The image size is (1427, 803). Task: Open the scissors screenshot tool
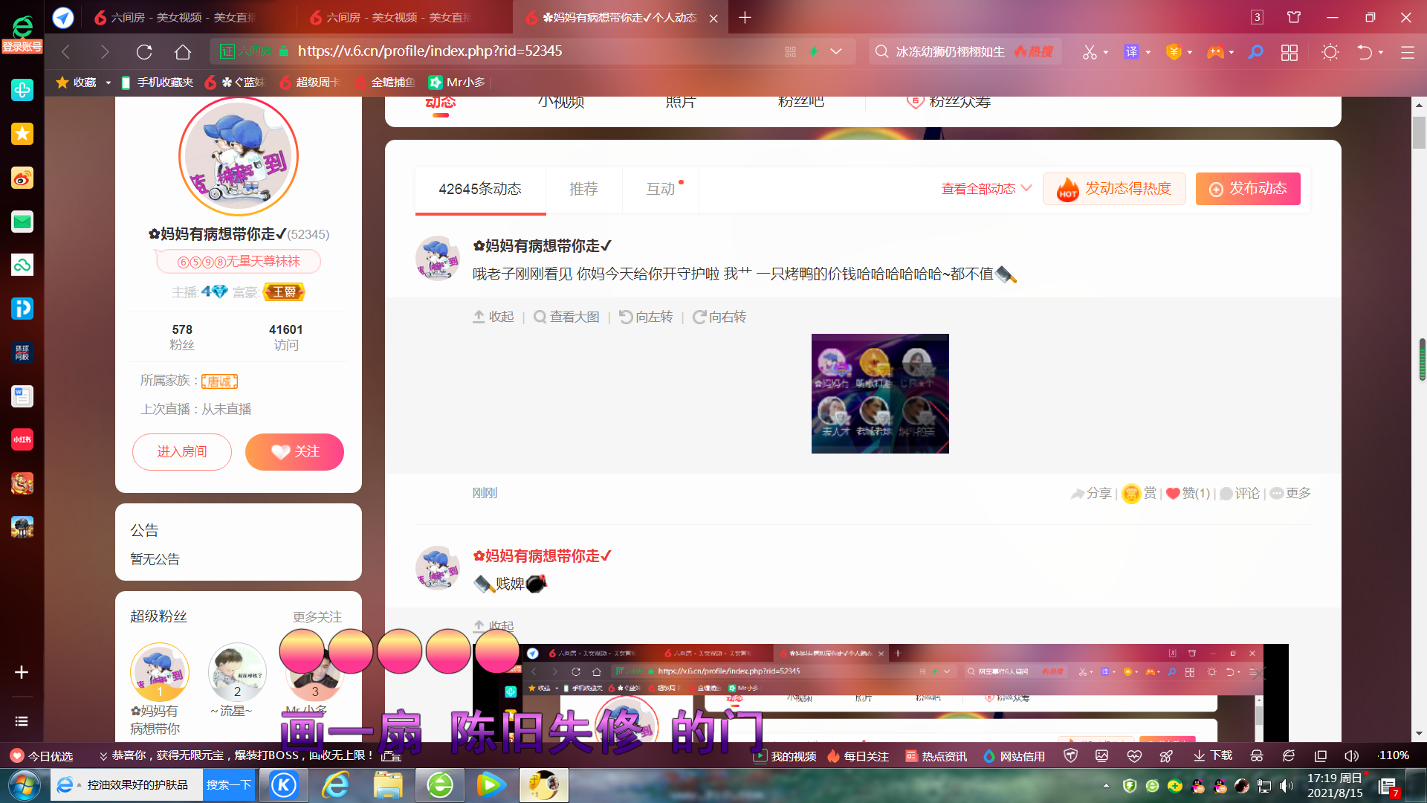click(x=1090, y=52)
